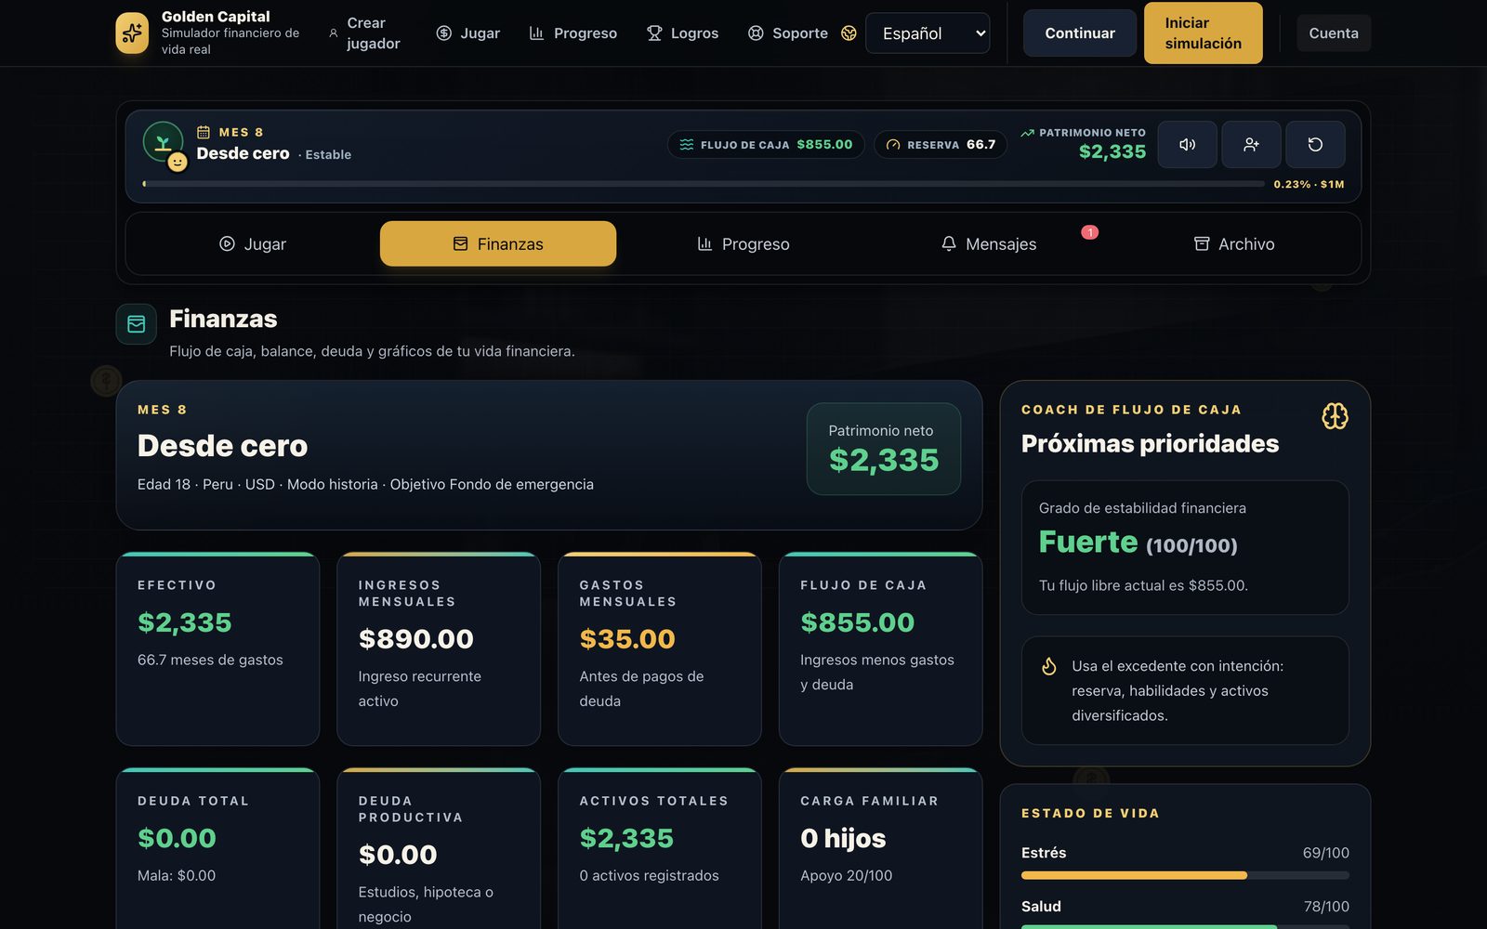Screen dimensions: 1487x929
Task: Click the Salud 78/100 value
Action: click(x=1326, y=907)
